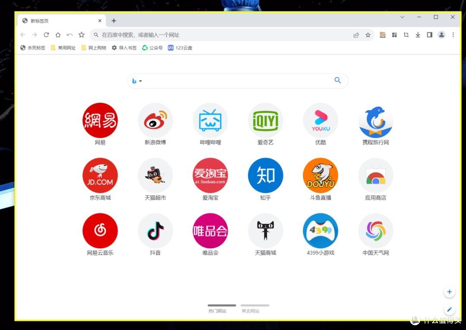Open the grid apps extension icon
Viewport: 466px width, 330px height.
(394, 35)
